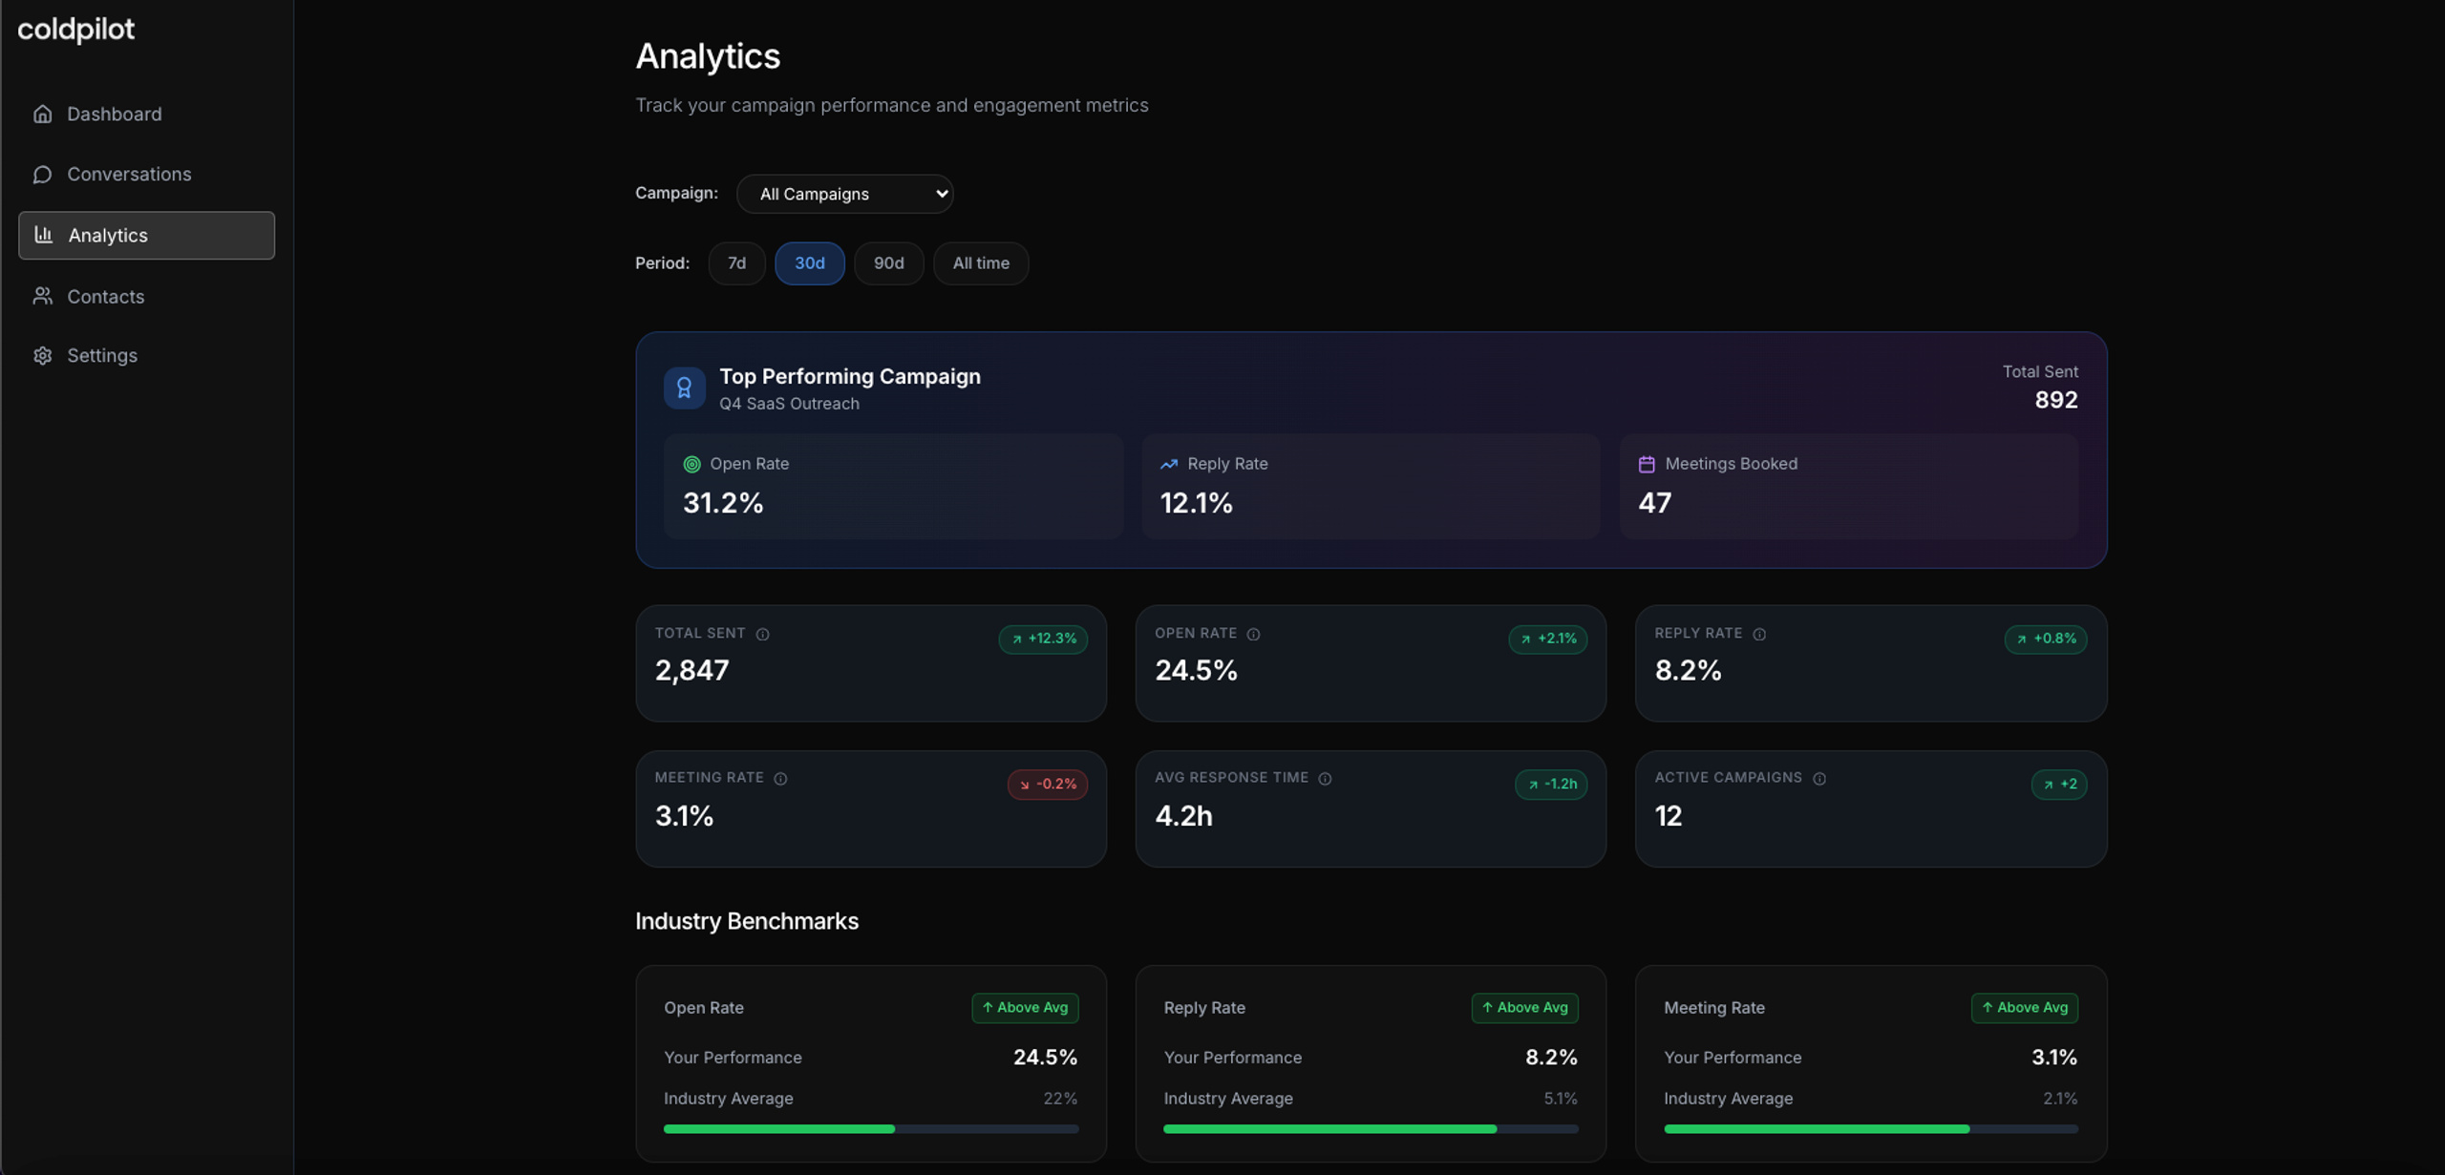The width and height of the screenshot is (2445, 1175).
Task: Click the Total Sent info icon
Action: pyautogui.click(x=762, y=634)
